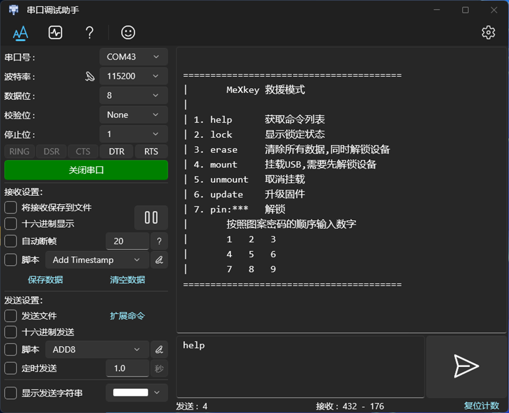
Task: Pause receiving with the pause button
Action: tap(151, 218)
